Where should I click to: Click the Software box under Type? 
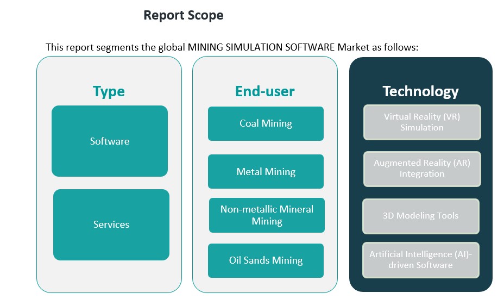point(110,141)
